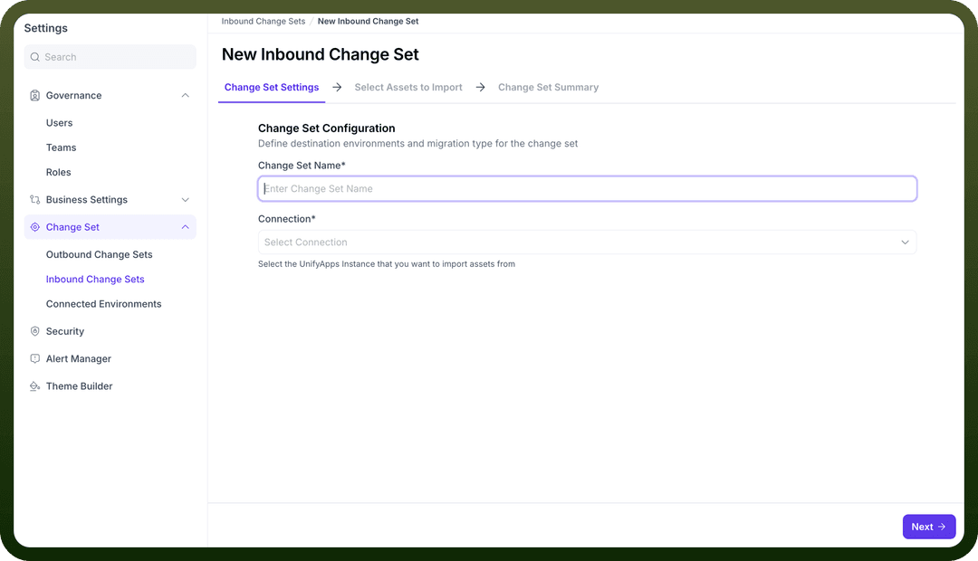
Task: Click the Governance shield icon
Action: (x=35, y=95)
